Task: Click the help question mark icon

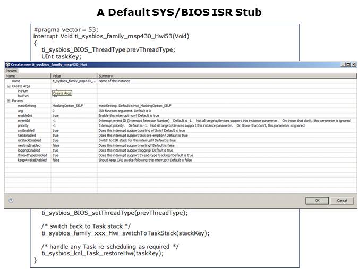Action: [x=11, y=200]
